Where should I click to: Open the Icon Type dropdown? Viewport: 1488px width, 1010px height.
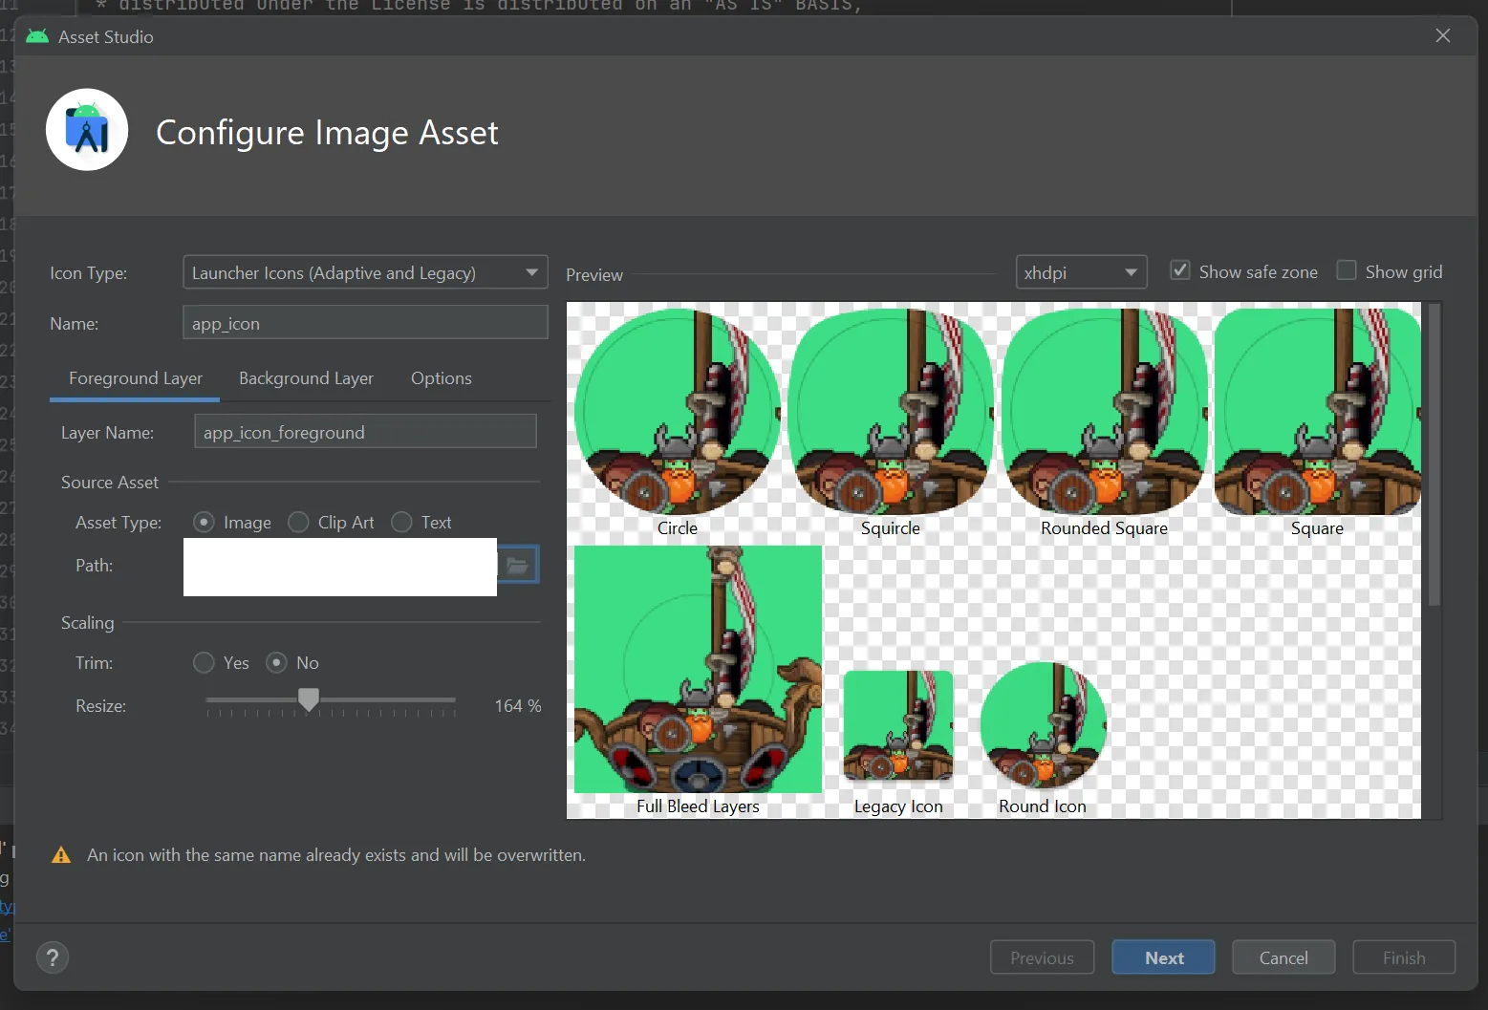coord(365,272)
